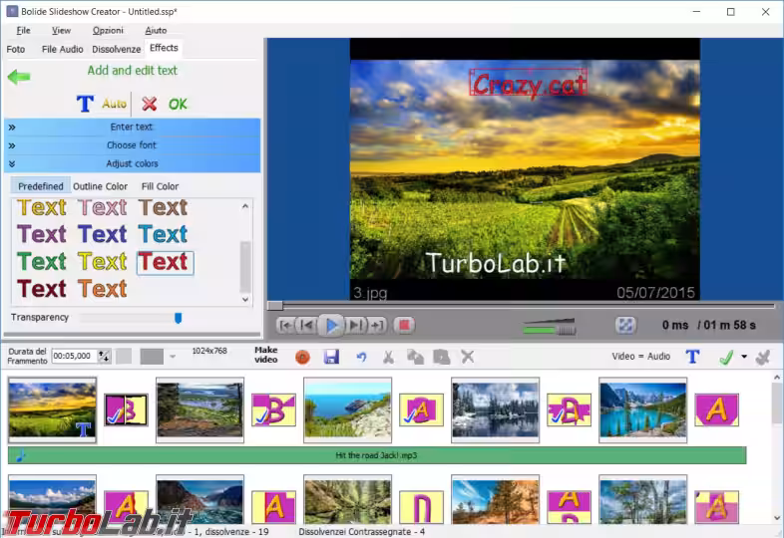Go to the previous slide

point(307,326)
